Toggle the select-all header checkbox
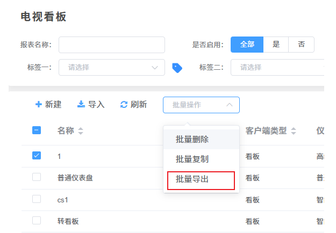This screenshot has width=336, height=233. pyautogui.click(x=37, y=130)
